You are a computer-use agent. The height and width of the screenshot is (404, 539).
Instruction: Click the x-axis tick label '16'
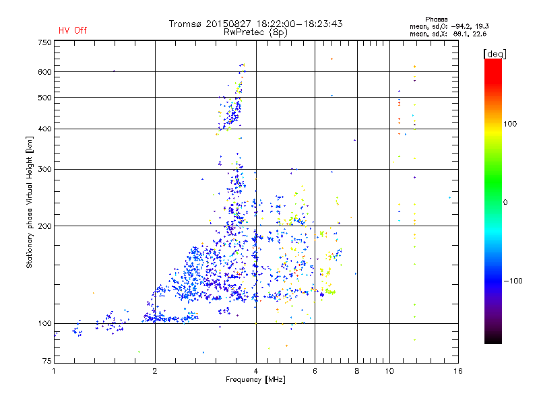(x=458, y=371)
